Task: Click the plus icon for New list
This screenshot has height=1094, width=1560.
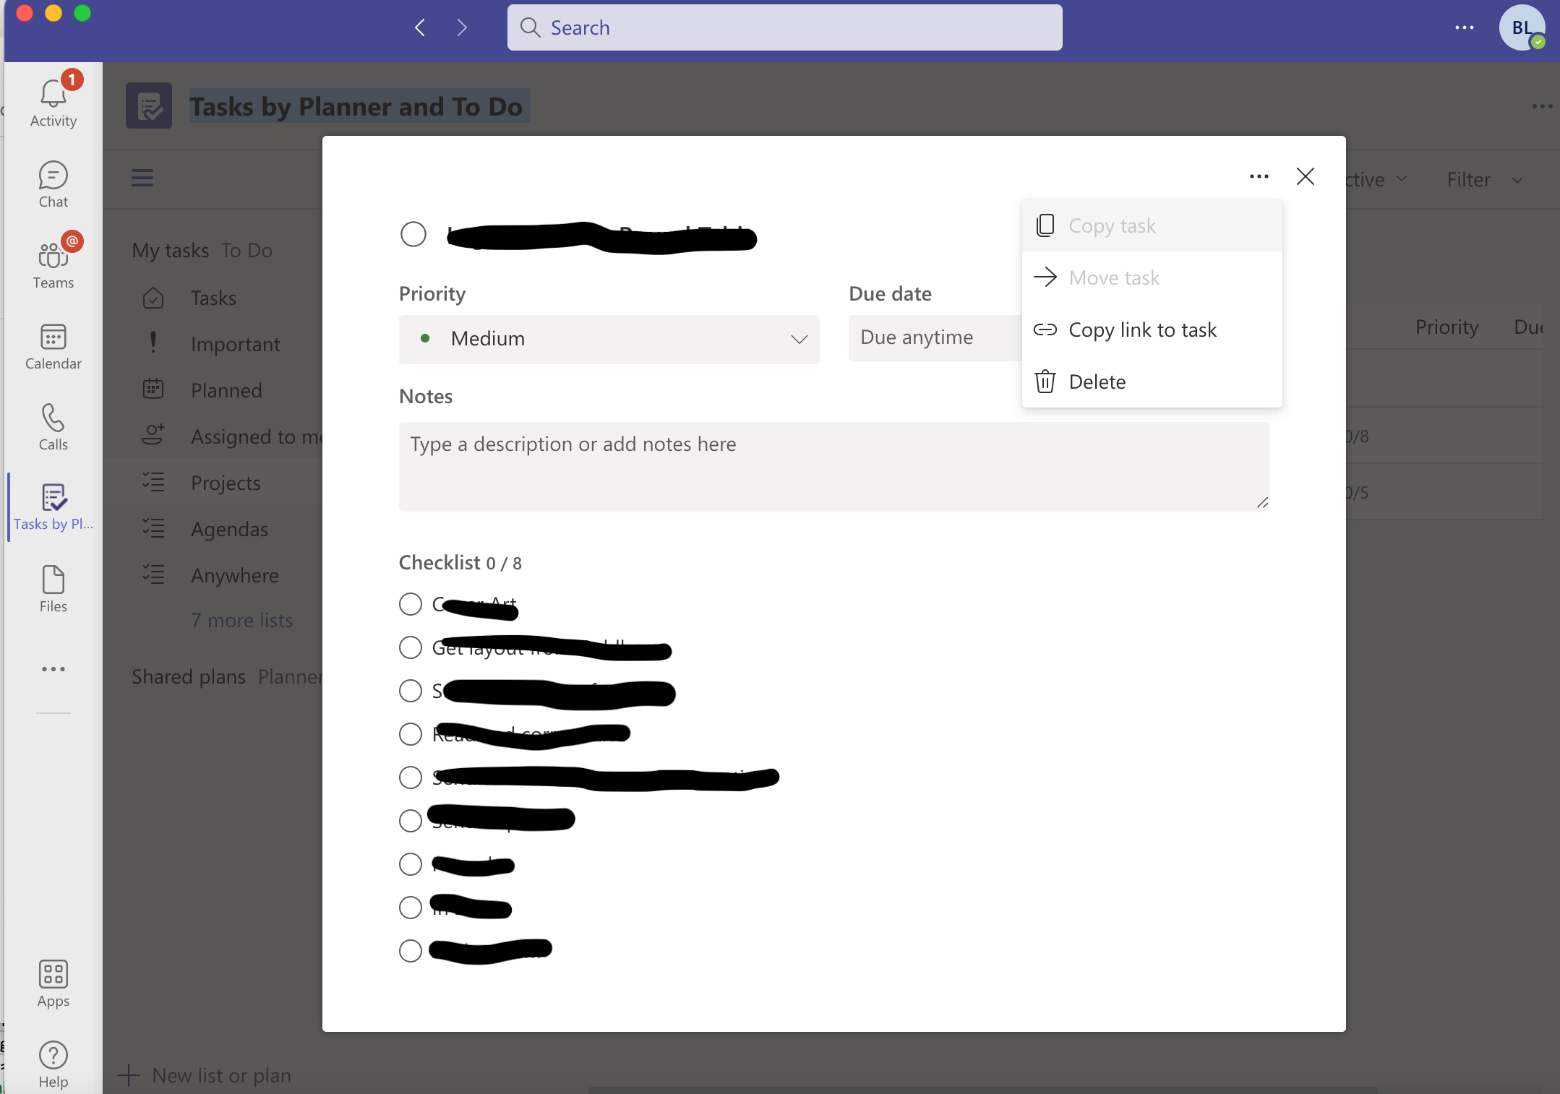Action: [129, 1075]
